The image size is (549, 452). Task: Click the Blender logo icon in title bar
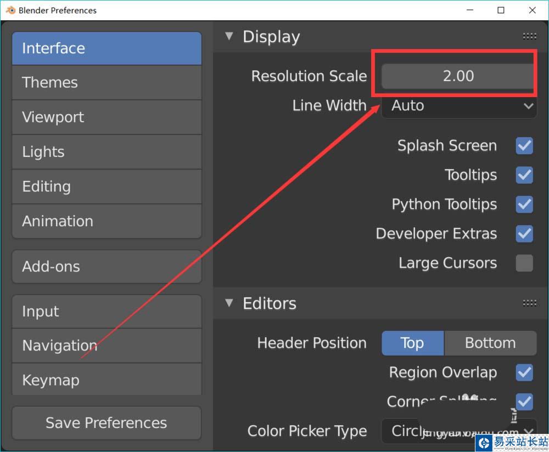coord(10,10)
